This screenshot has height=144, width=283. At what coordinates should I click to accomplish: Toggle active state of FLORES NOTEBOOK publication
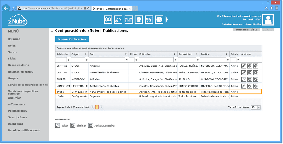click(x=250, y=79)
